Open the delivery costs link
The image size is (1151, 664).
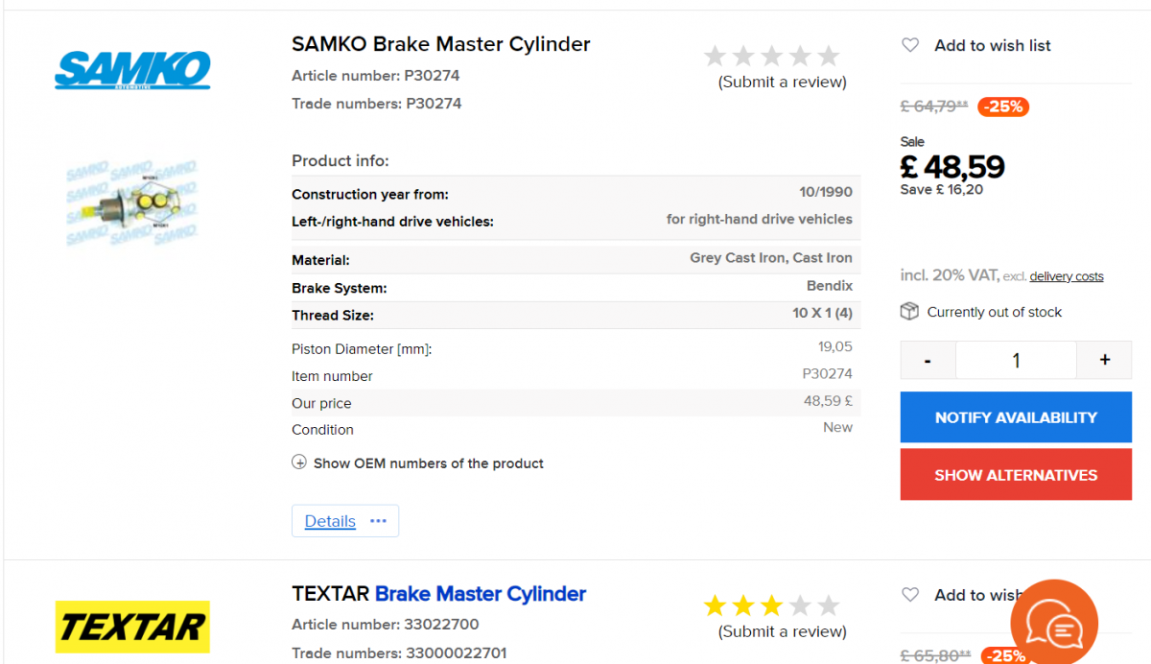[x=1067, y=276]
